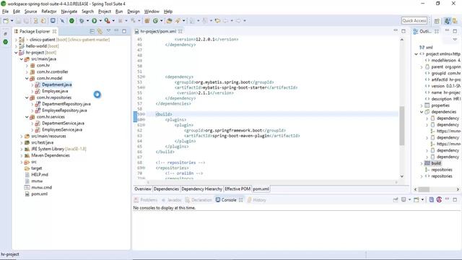Click the Debug bug toolbar icon
This screenshot has width=462, height=260.
82,21
